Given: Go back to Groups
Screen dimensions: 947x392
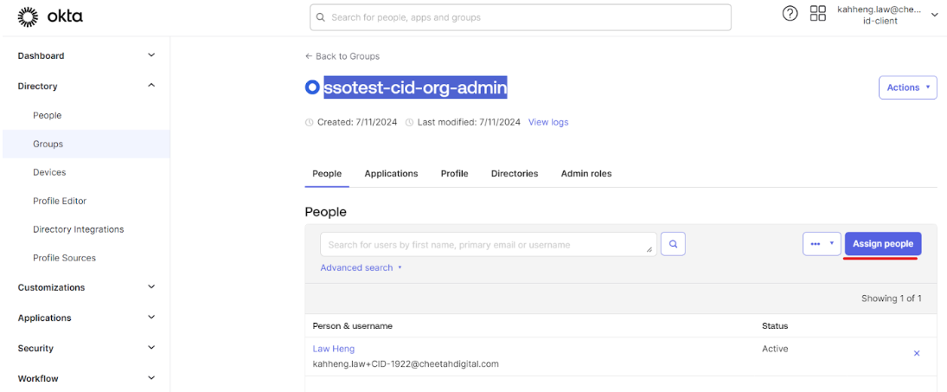Looking at the screenshot, I should (342, 56).
